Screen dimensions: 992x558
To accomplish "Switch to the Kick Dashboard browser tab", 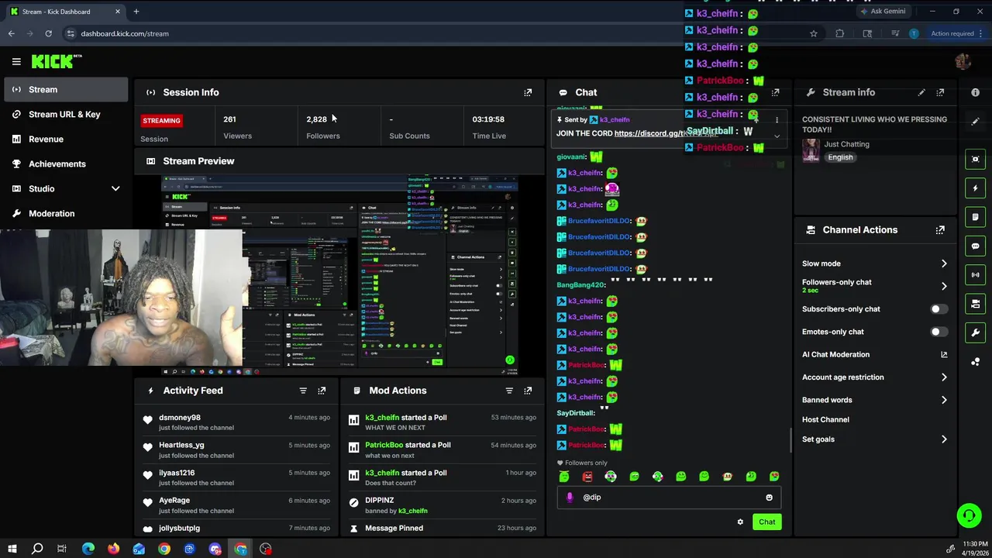I will (66, 12).
